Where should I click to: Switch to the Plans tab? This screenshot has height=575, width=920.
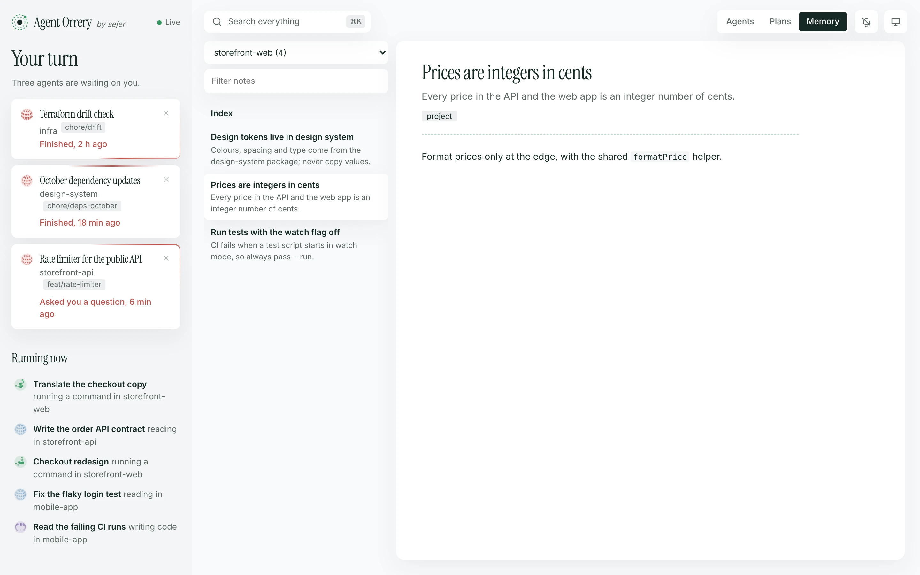click(x=780, y=22)
